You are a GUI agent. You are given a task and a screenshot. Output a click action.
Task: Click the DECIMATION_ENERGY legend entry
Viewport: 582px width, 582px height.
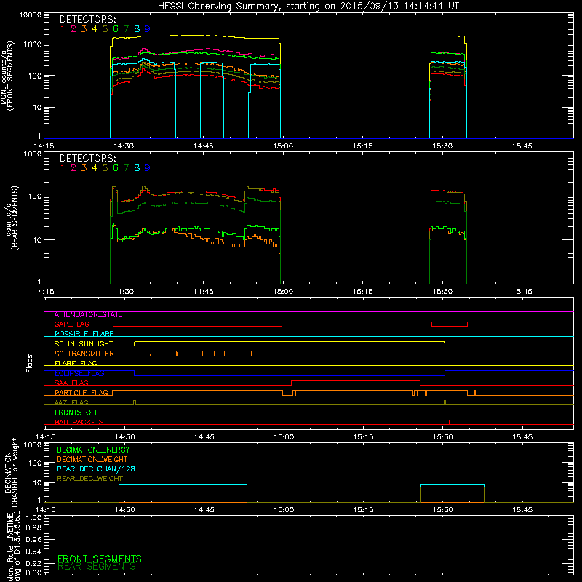(93, 450)
